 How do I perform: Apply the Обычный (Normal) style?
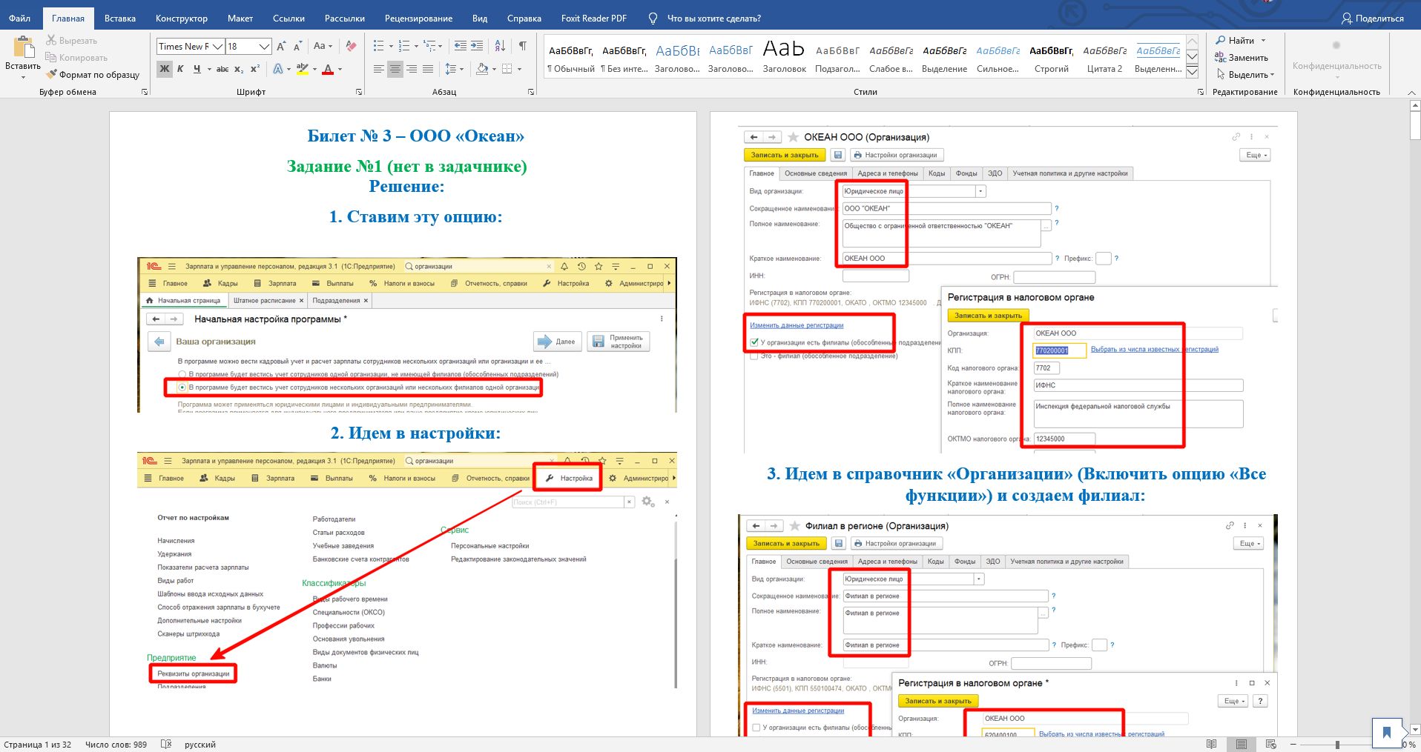coord(570,59)
